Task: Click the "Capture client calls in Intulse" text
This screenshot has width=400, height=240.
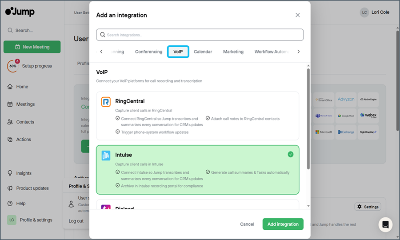Action: pos(139,164)
